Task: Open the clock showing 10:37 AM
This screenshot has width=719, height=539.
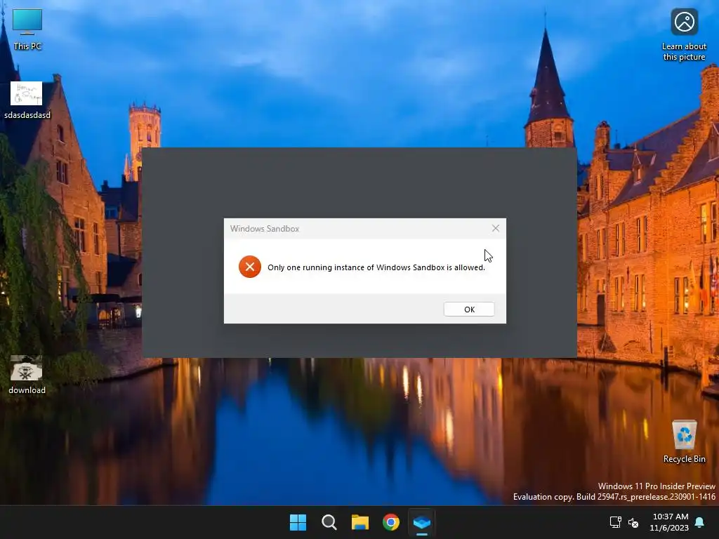Action: [669, 522]
